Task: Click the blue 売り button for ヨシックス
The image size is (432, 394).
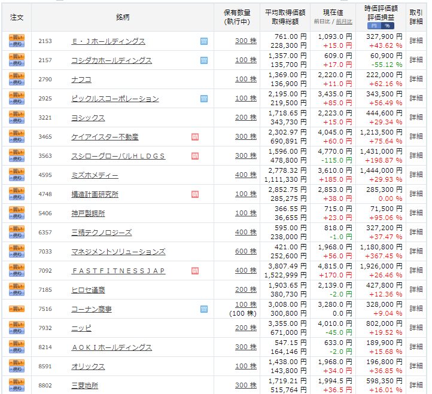Action: click(17, 121)
